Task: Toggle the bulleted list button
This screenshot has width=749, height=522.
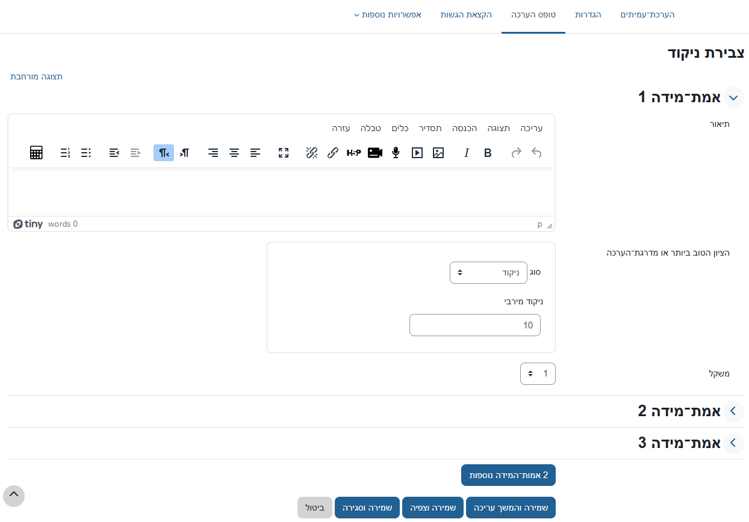Action: tap(86, 153)
